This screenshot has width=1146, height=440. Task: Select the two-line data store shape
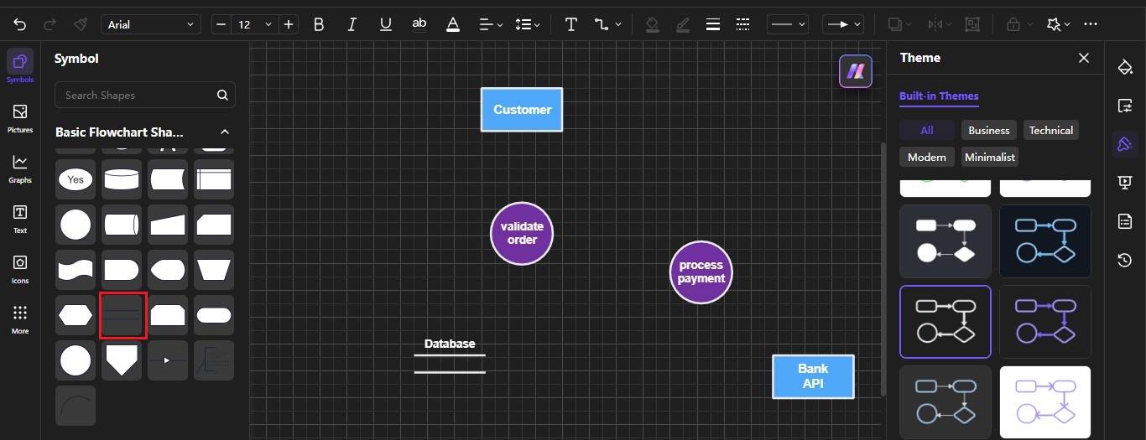pyautogui.click(x=123, y=315)
